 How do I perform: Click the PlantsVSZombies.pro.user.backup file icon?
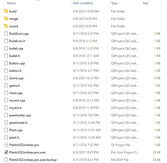click(x=6, y=160)
